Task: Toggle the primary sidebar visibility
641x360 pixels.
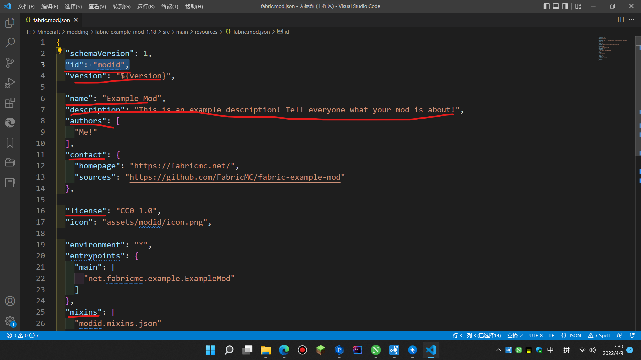Action: [547, 6]
